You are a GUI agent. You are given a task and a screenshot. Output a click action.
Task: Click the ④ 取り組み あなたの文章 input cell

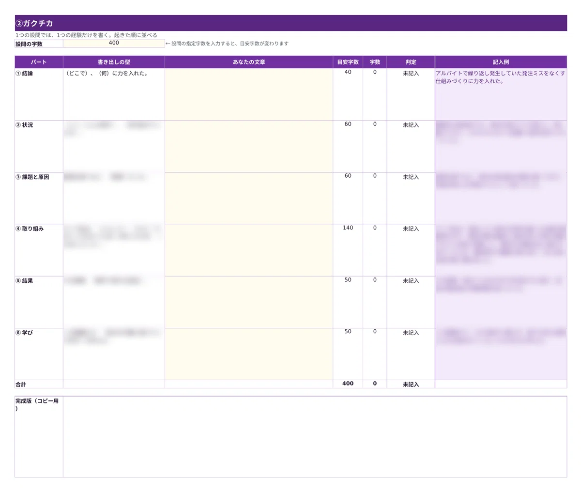click(249, 250)
